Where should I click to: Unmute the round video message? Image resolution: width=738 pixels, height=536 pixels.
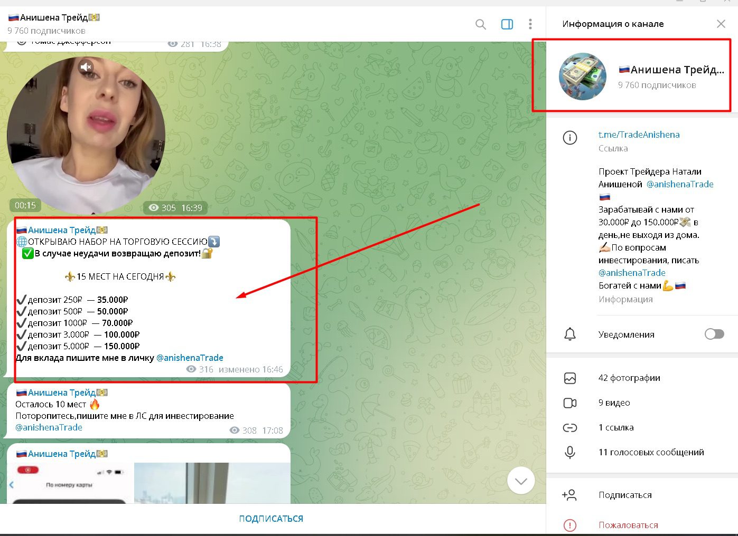86,66
